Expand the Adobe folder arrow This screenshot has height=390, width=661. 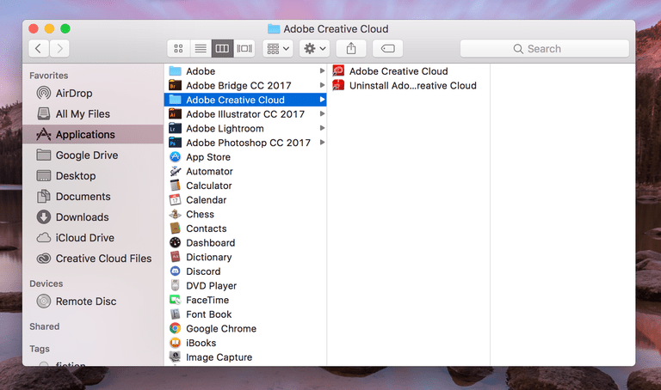pyautogui.click(x=322, y=70)
